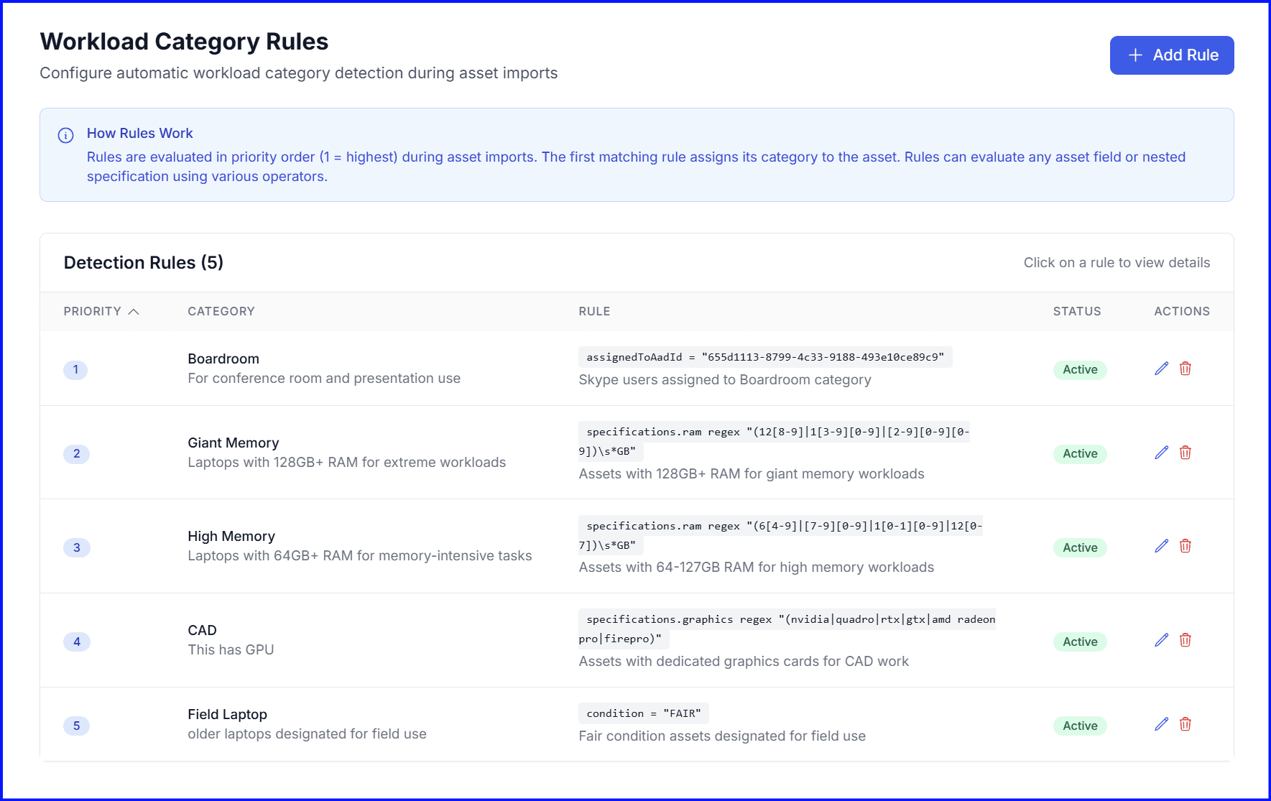The image size is (1271, 801).
Task: Delete the CAD rule
Action: pyautogui.click(x=1186, y=640)
